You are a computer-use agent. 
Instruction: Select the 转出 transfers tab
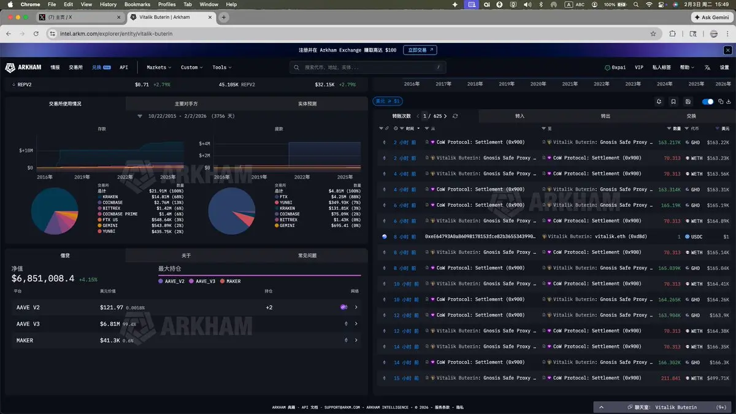pyautogui.click(x=605, y=116)
